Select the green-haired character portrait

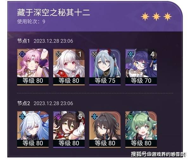tap(141, 126)
